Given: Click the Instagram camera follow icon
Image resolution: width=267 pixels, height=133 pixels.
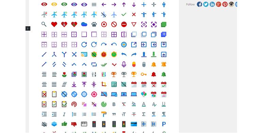Looking at the screenshot, I should pos(231,4).
